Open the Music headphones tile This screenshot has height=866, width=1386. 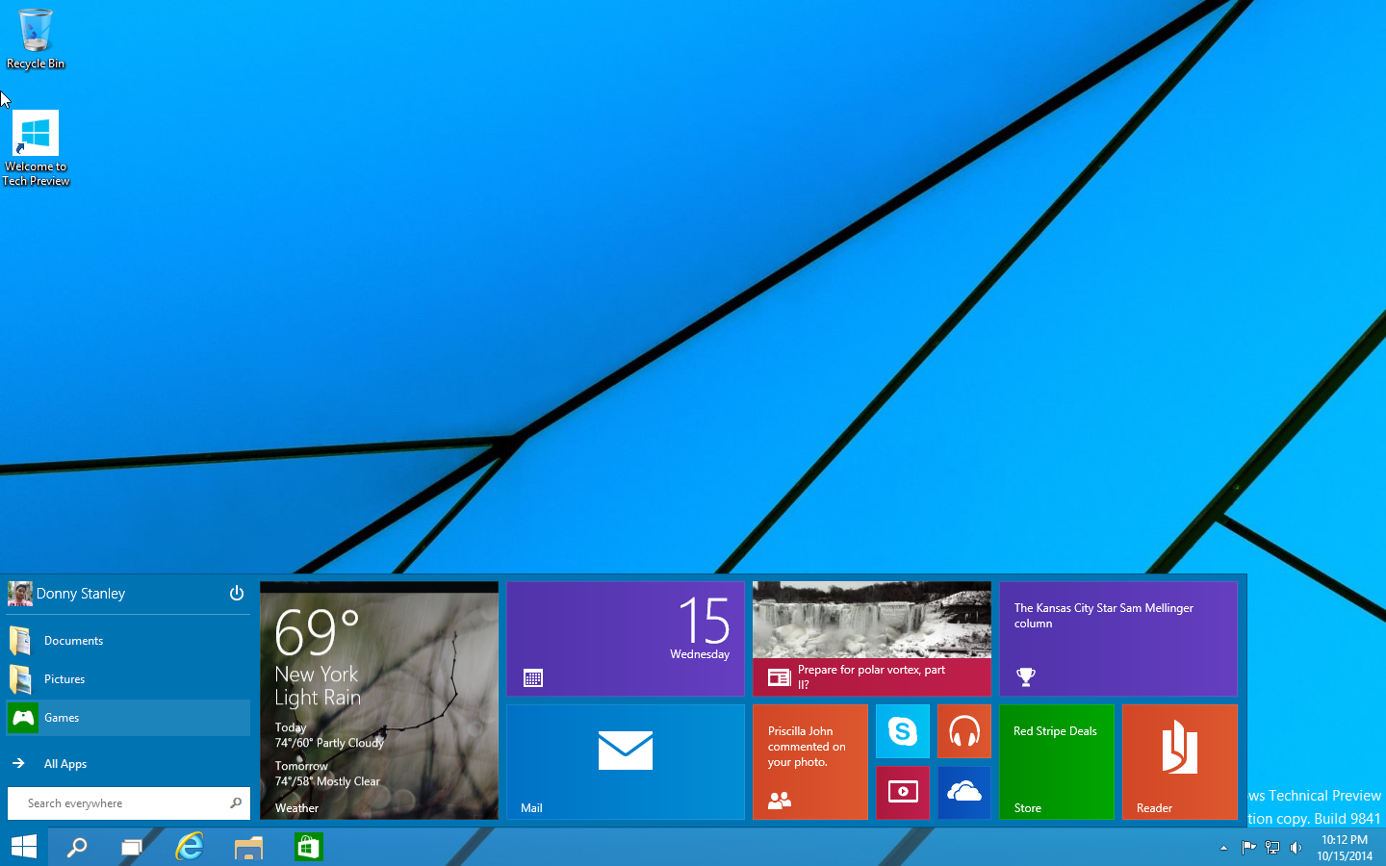coord(963,731)
